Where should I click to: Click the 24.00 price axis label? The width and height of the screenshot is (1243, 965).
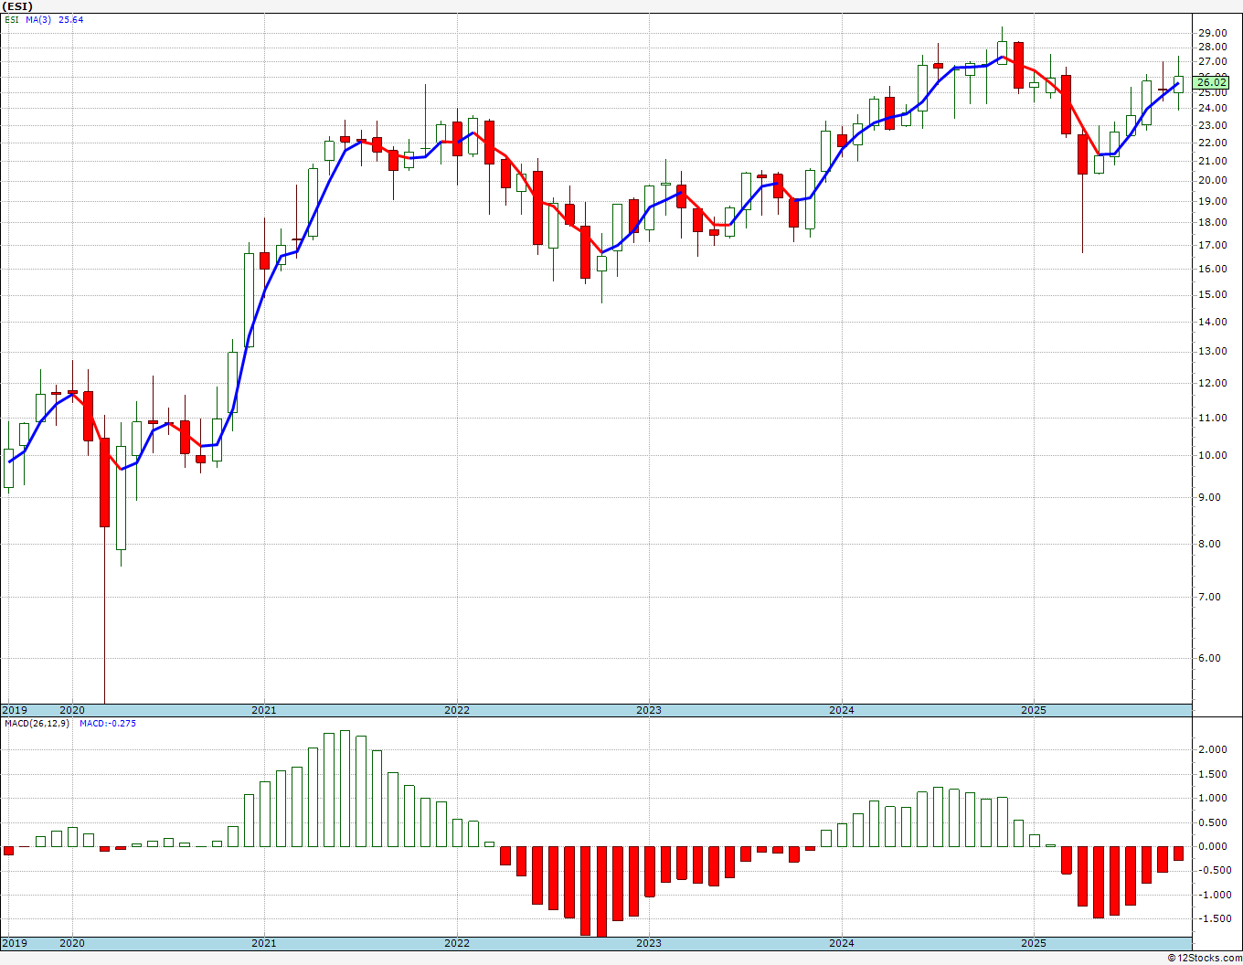(x=1212, y=109)
